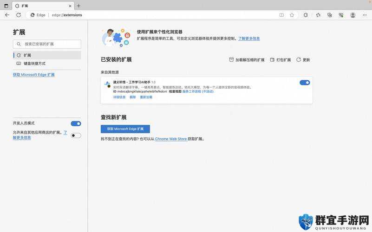Open 键盘快捷方式 in the sidebar
This screenshot has width=372, height=232.
coord(47,64)
